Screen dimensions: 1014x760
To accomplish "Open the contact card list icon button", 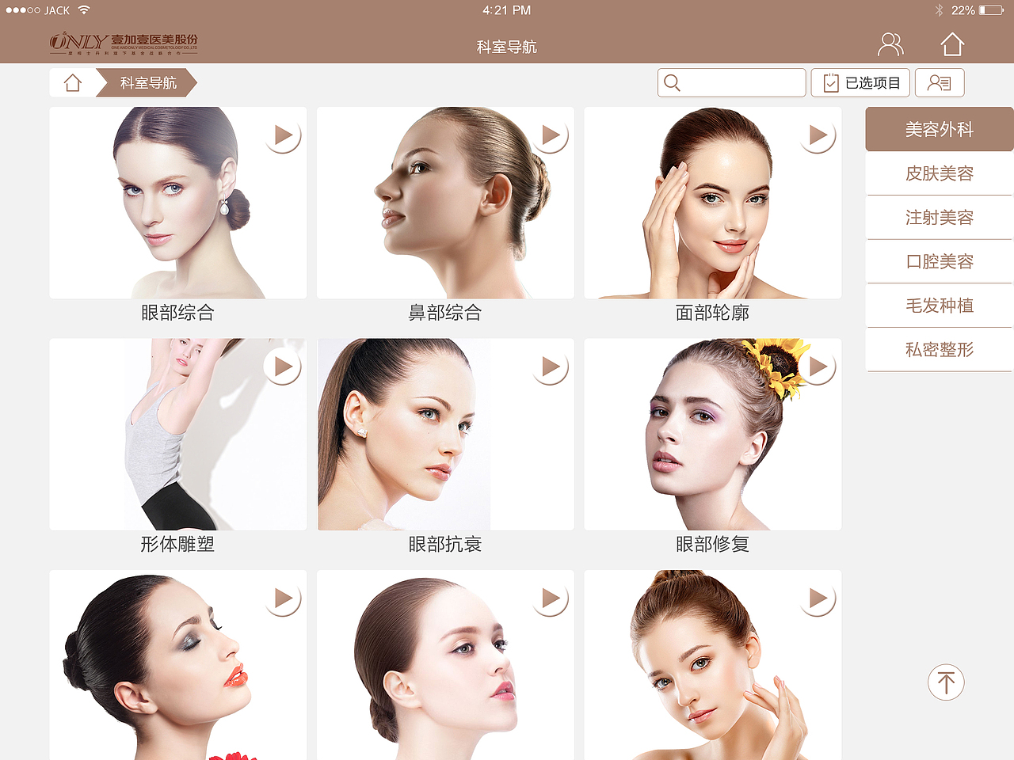I will pyautogui.click(x=940, y=83).
